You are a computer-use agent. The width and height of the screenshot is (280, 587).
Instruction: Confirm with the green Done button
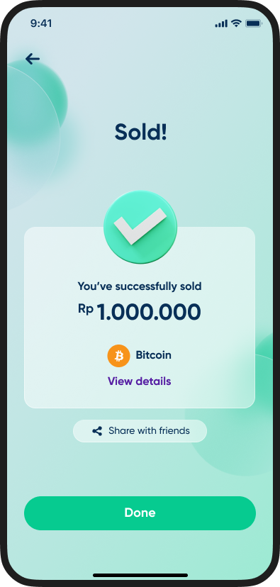click(140, 513)
